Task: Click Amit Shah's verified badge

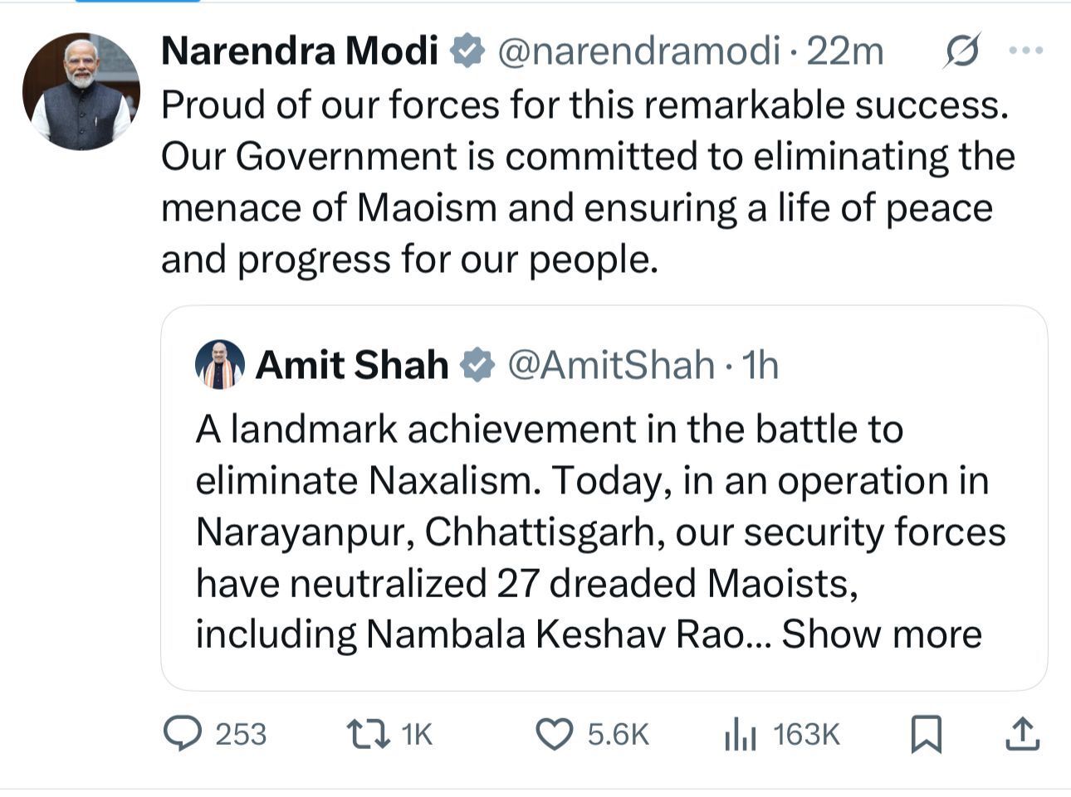Action: tap(477, 365)
